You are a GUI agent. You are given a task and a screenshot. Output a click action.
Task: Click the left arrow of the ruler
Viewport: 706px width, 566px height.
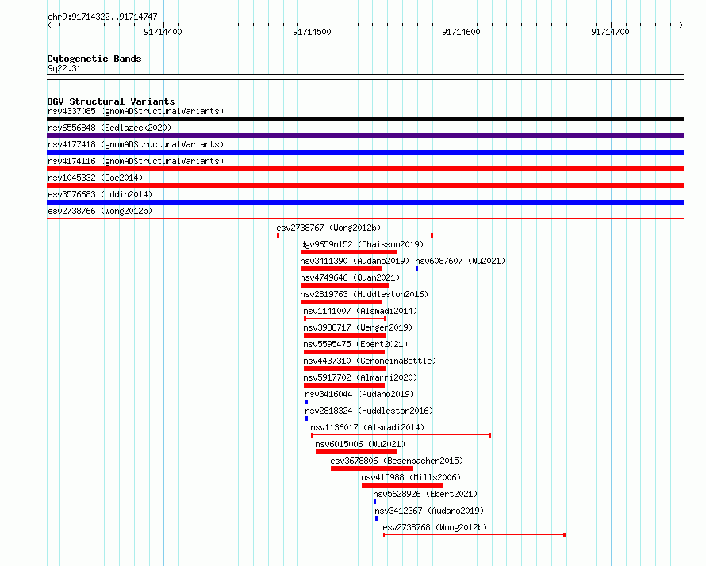tap(49, 25)
